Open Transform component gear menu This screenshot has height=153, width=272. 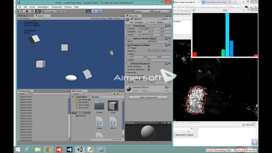170,25
